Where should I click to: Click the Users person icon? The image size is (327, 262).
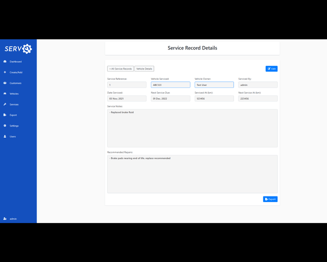pyautogui.click(x=5, y=137)
